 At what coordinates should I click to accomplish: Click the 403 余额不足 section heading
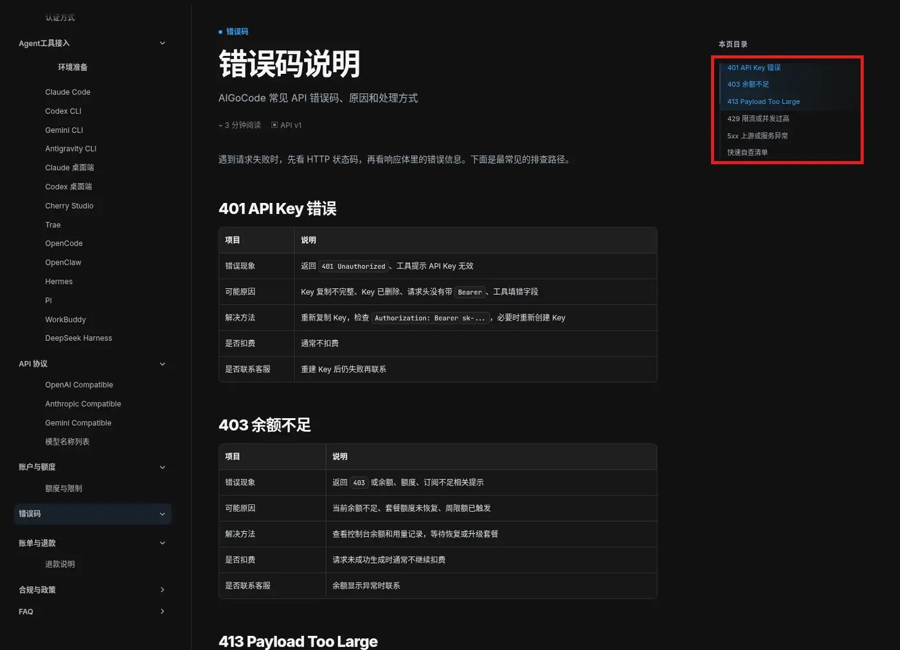264,425
